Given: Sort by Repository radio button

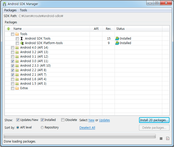Looking at the screenshot, I should (42, 127).
